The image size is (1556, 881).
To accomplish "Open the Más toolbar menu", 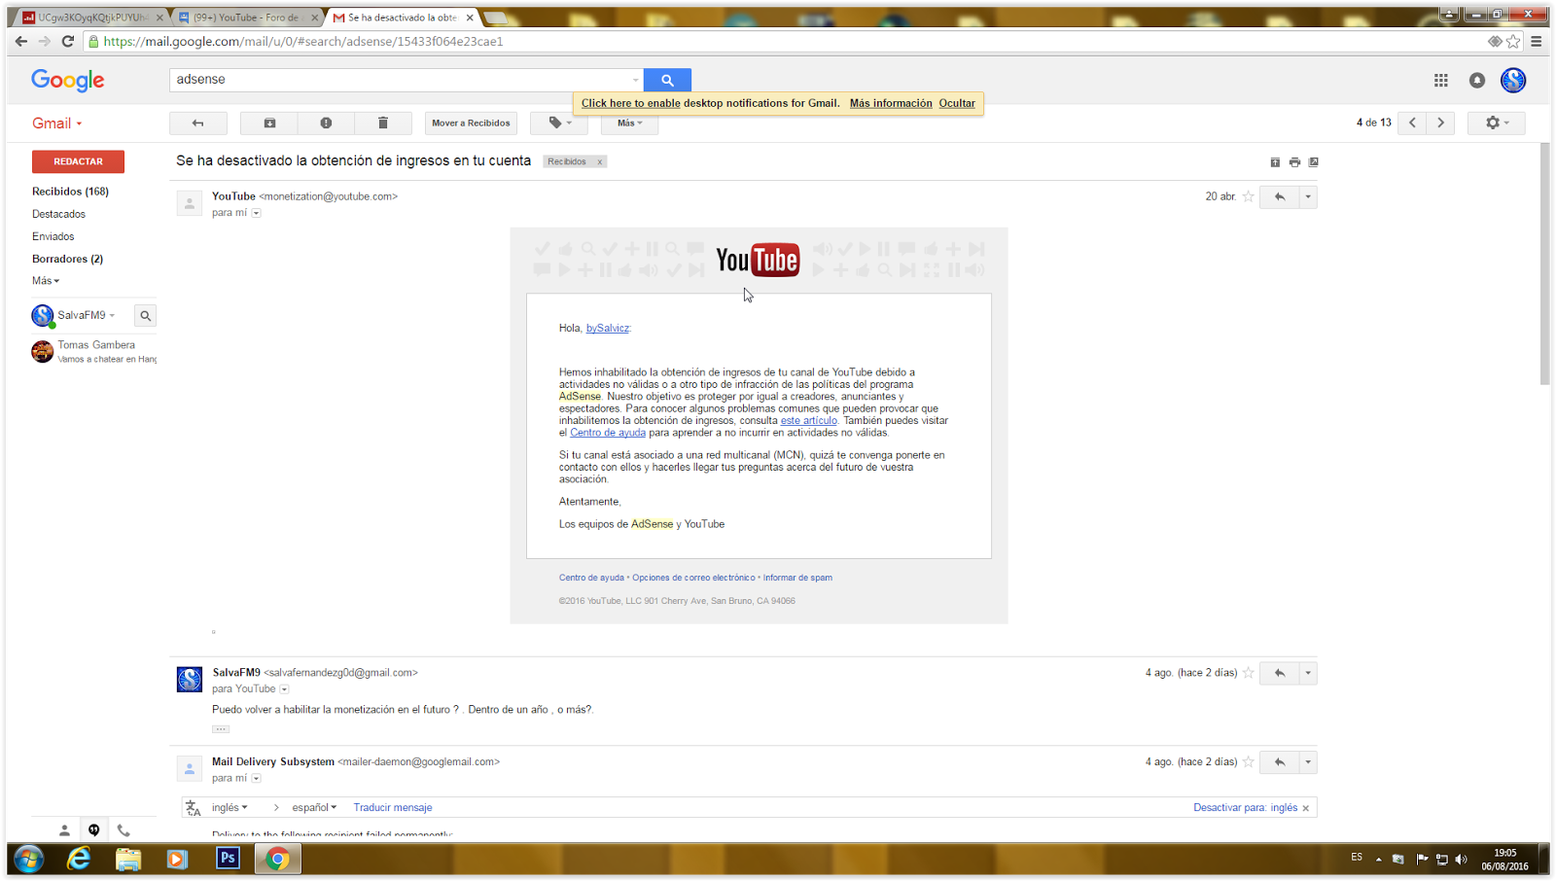I will click(629, 123).
